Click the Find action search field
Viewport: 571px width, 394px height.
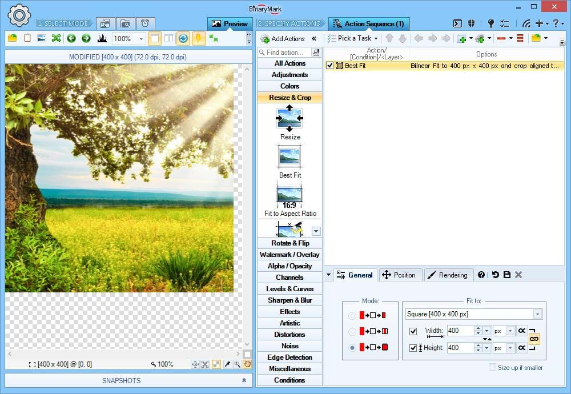[284, 53]
